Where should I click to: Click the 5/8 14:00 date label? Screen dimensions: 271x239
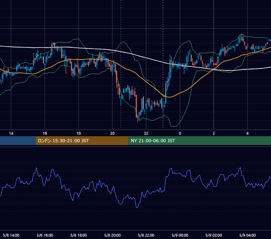click(x=11, y=235)
